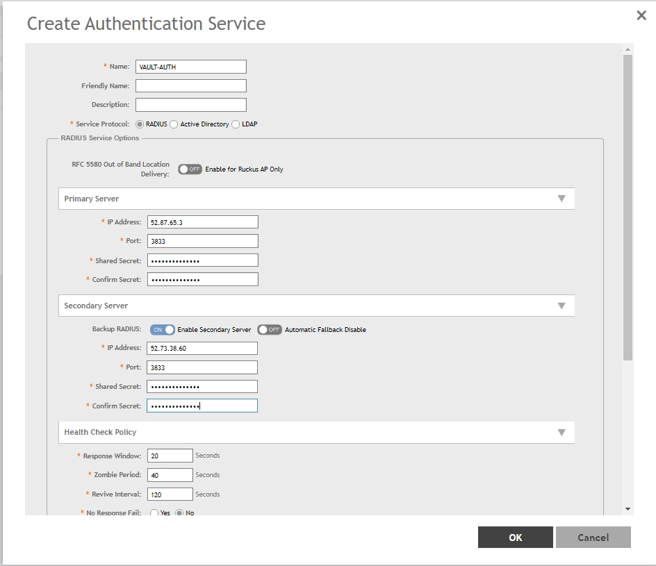Choose RADIUS service protocol radio
The image size is (656, 566).
140,124
